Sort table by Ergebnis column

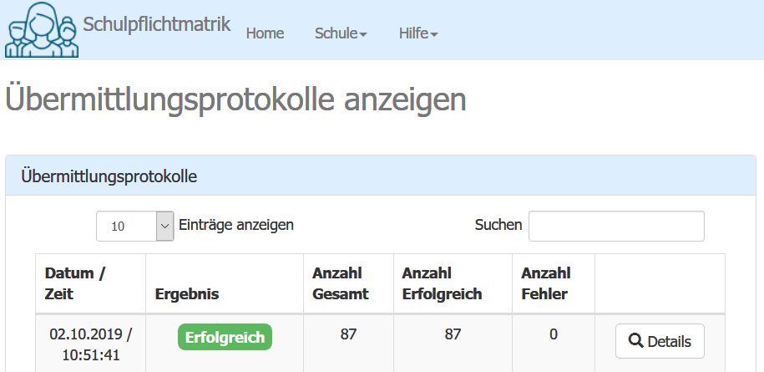(x=186, y=293)
